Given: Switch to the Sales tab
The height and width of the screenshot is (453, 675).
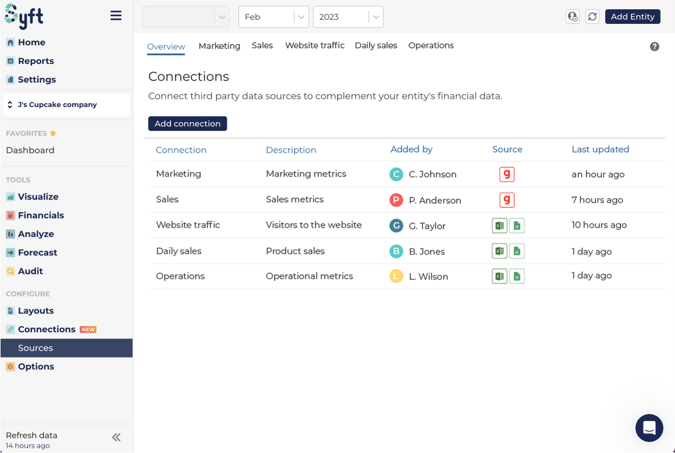Looking at the screenshot, I should point(262,45).
